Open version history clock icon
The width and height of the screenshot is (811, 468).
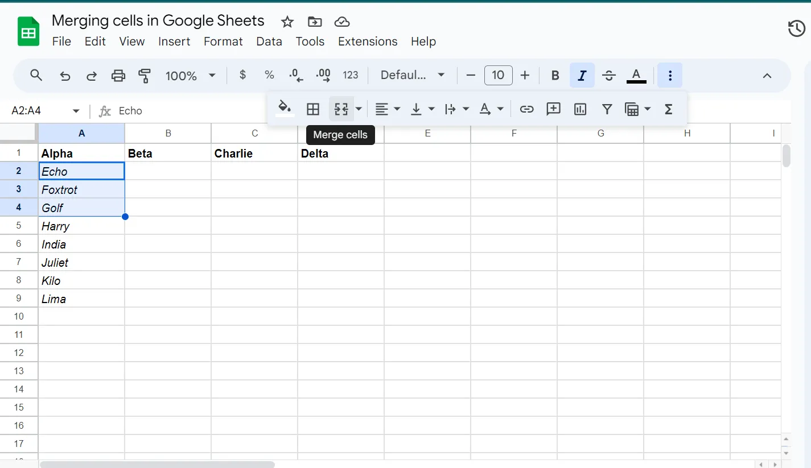point(797,28)
